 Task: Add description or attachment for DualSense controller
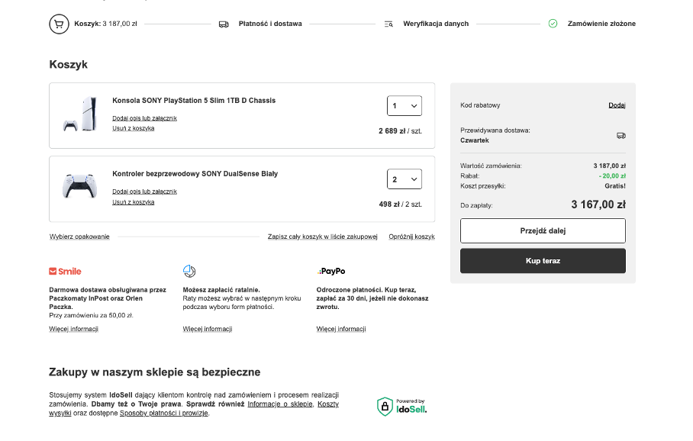(x=144, y=192)
